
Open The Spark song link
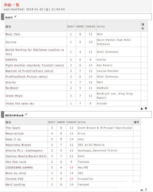pos(13,128)
